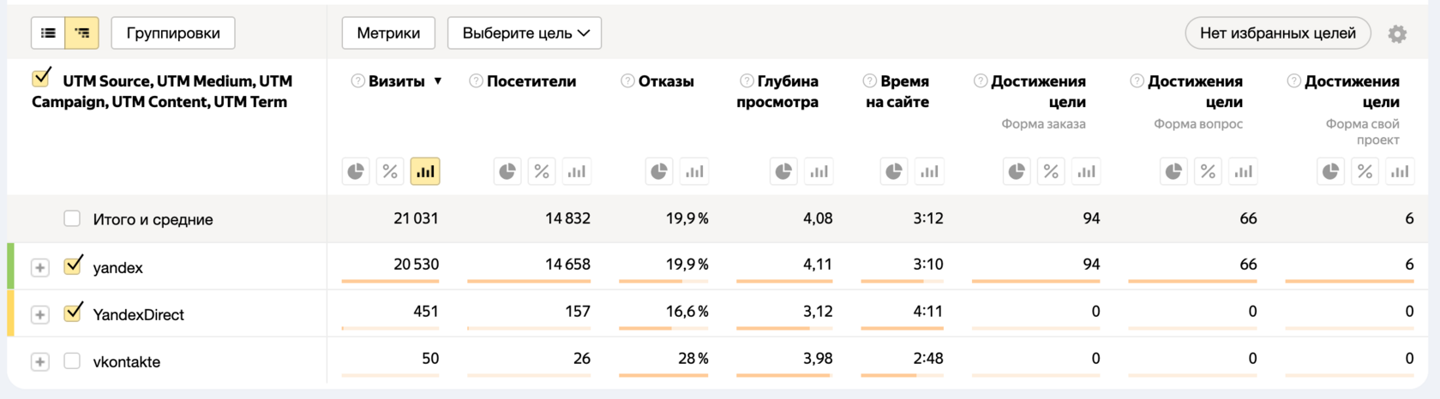Toggle percent view for Форма заказа goal
This screenshot has height=399, width=1440.
point(1051,171)
